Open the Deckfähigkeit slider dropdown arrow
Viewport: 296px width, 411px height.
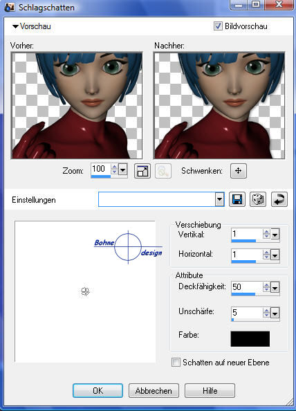point(275,288)
